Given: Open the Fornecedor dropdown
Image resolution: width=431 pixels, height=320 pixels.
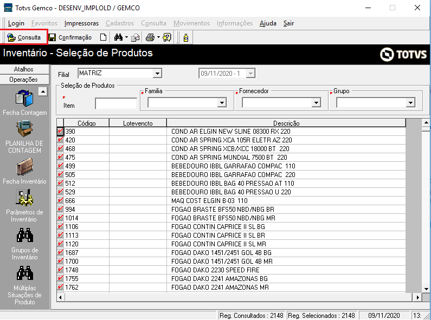Looking at the screenshot, I should click(316, 103).
